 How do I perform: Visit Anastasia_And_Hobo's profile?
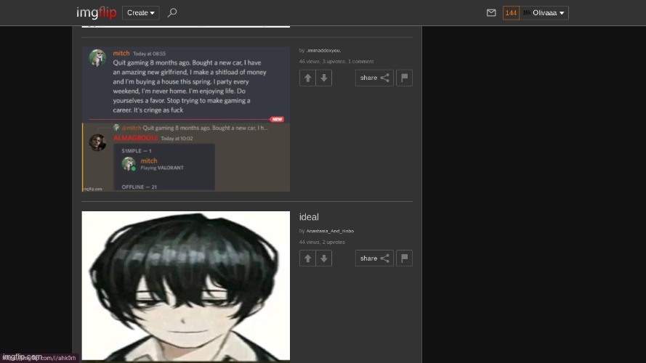tap(330, 231)
